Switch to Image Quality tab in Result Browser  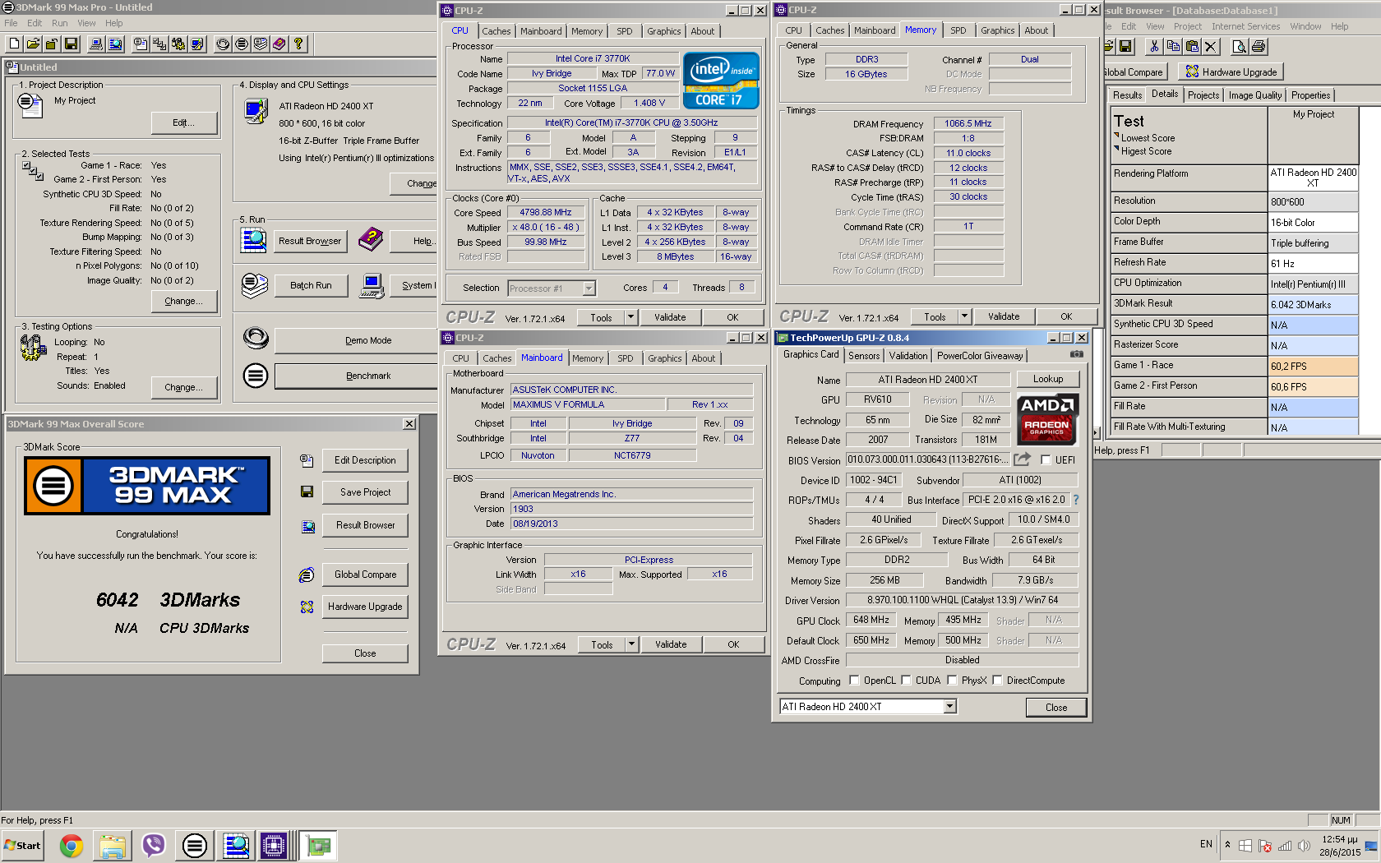(1254, 95)
